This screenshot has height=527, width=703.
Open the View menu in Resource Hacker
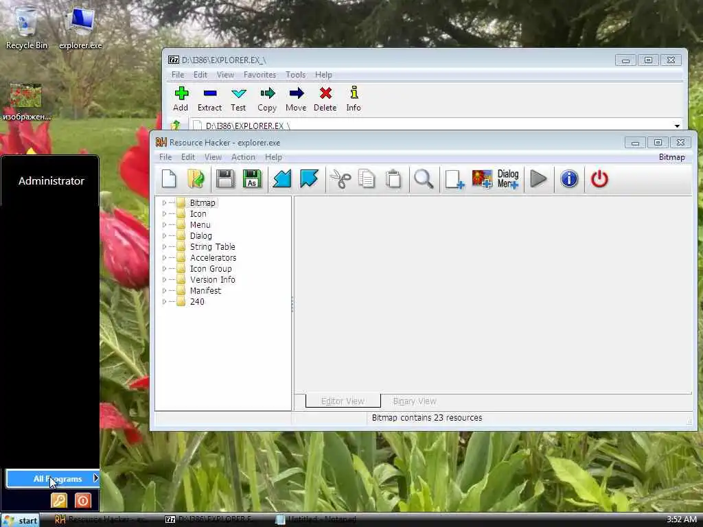[213, 157]
